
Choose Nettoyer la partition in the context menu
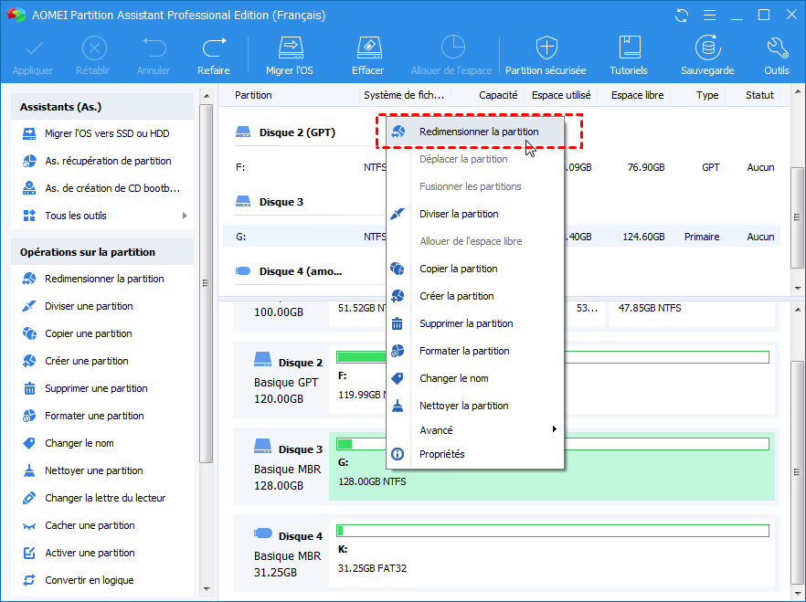(475, 406)
